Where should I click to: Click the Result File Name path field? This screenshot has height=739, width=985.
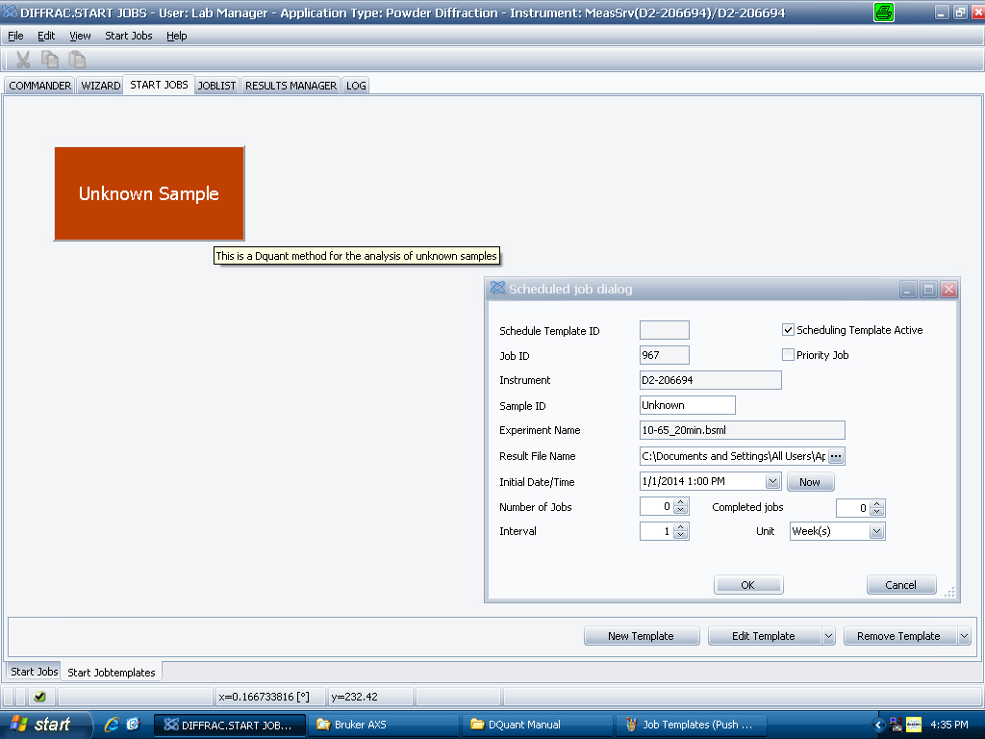[733, 456]
